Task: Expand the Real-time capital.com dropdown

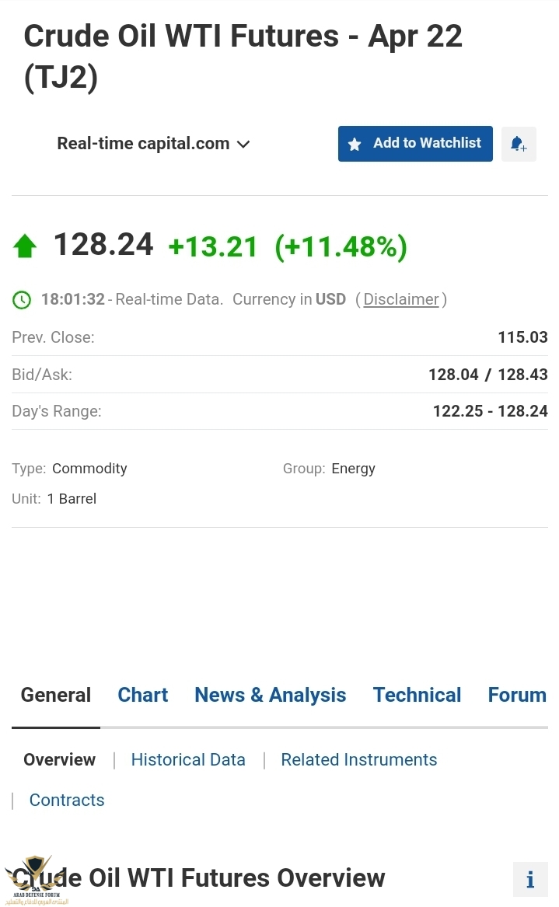Action: [154, 144]
